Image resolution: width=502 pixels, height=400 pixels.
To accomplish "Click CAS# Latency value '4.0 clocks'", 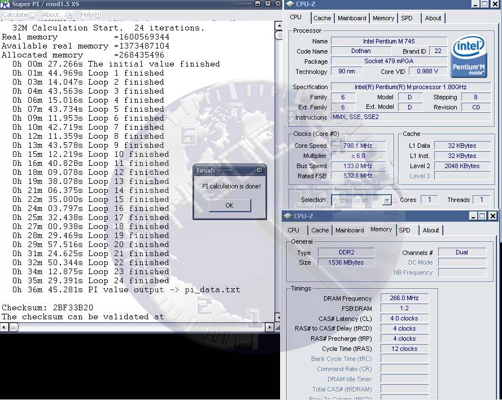I will (404, 318).
